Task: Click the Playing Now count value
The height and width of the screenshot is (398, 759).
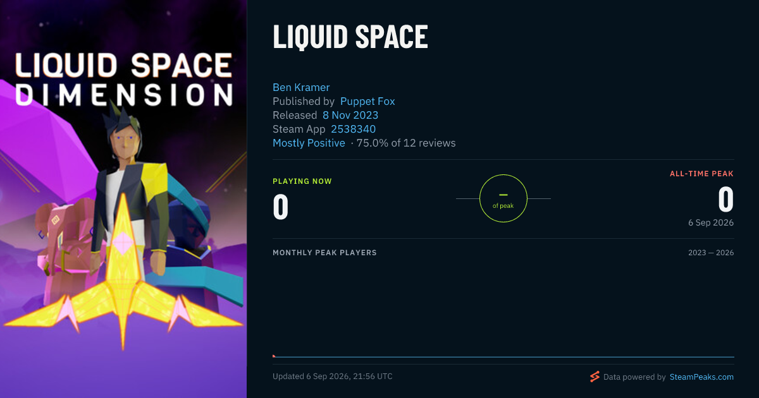Action: pyautogui.click(x=281, y=207)
